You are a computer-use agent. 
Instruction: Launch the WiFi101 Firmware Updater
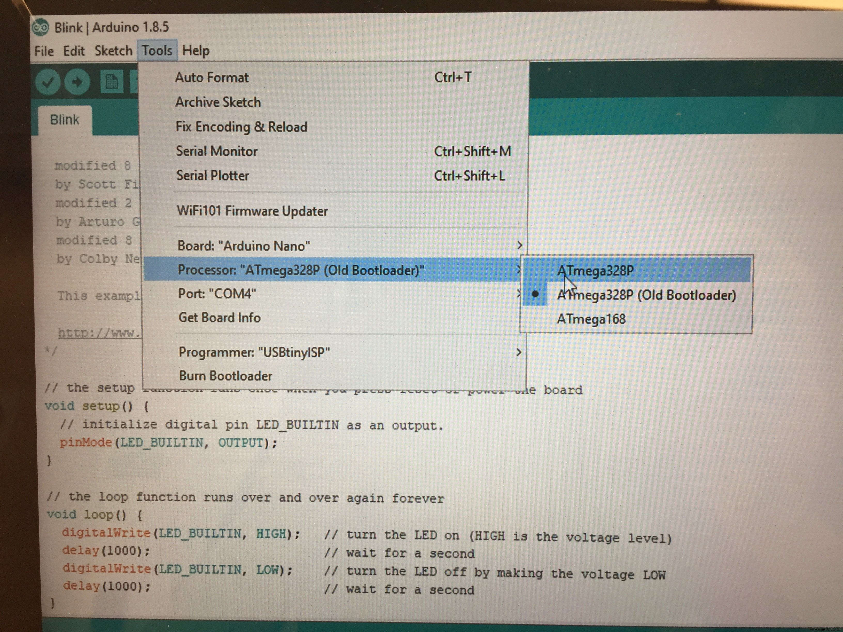pos(253,211)
